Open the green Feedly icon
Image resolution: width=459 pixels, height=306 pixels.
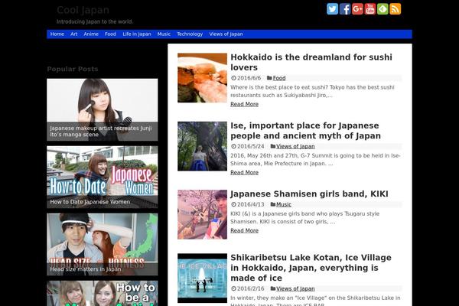[382, 8]
